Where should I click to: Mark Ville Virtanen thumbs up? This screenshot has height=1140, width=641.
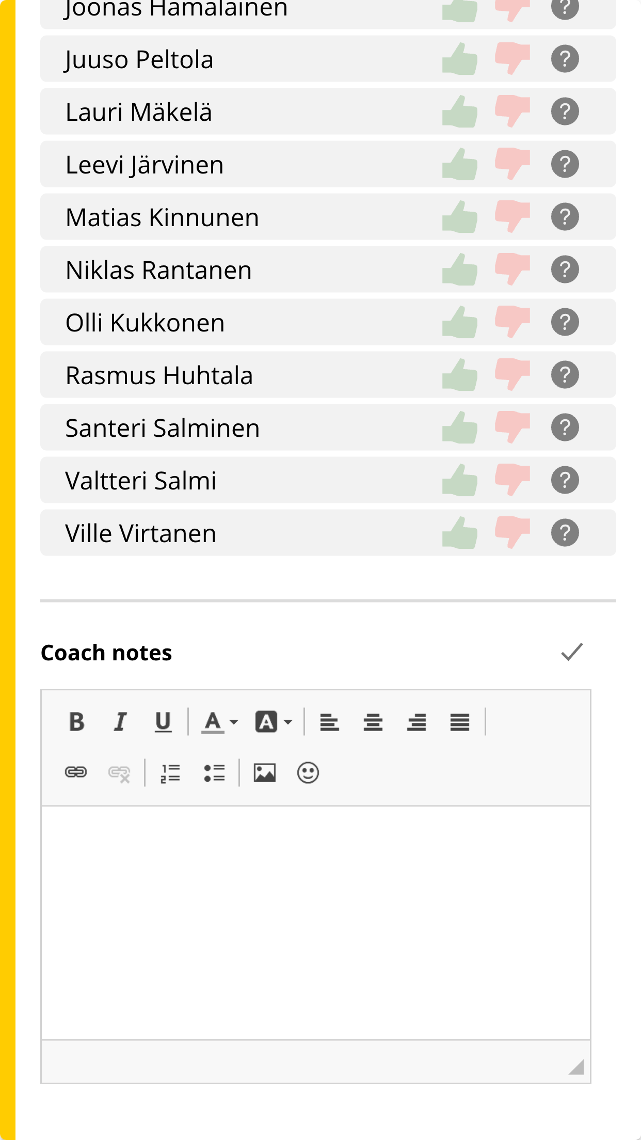tap(460, 532)
